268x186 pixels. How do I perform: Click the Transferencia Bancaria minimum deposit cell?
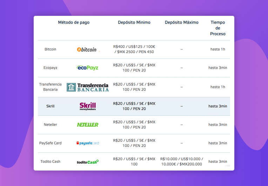click(134, 87)
